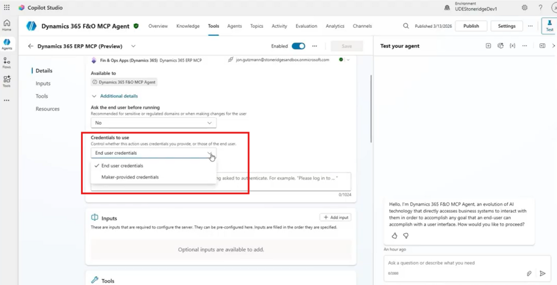
Task: Switch to the Knowledge tab
Action: point(188,26)
